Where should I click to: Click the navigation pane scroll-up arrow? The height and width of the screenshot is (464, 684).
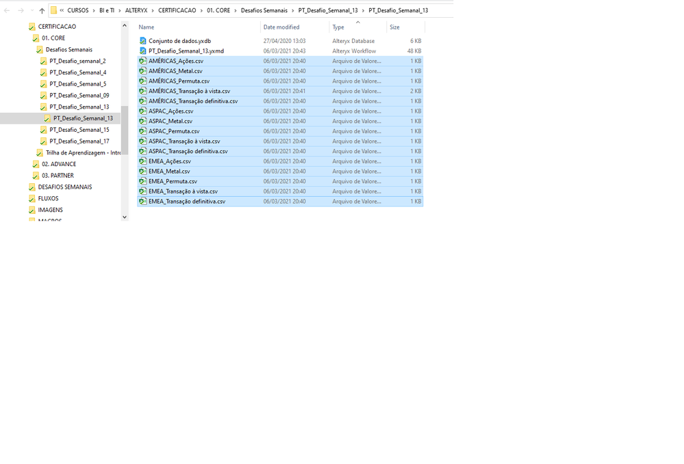pos(125,26)
